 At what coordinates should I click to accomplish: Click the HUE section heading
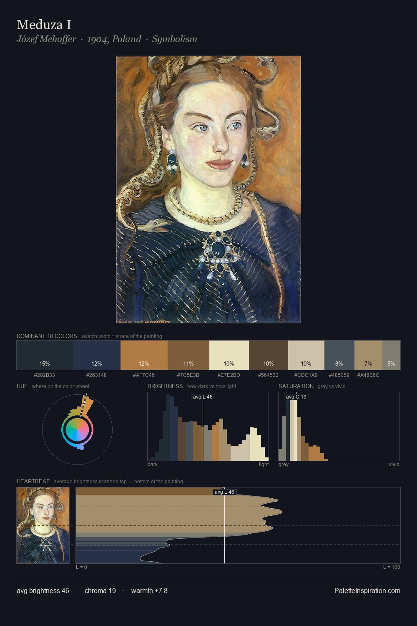coord(22,386)
